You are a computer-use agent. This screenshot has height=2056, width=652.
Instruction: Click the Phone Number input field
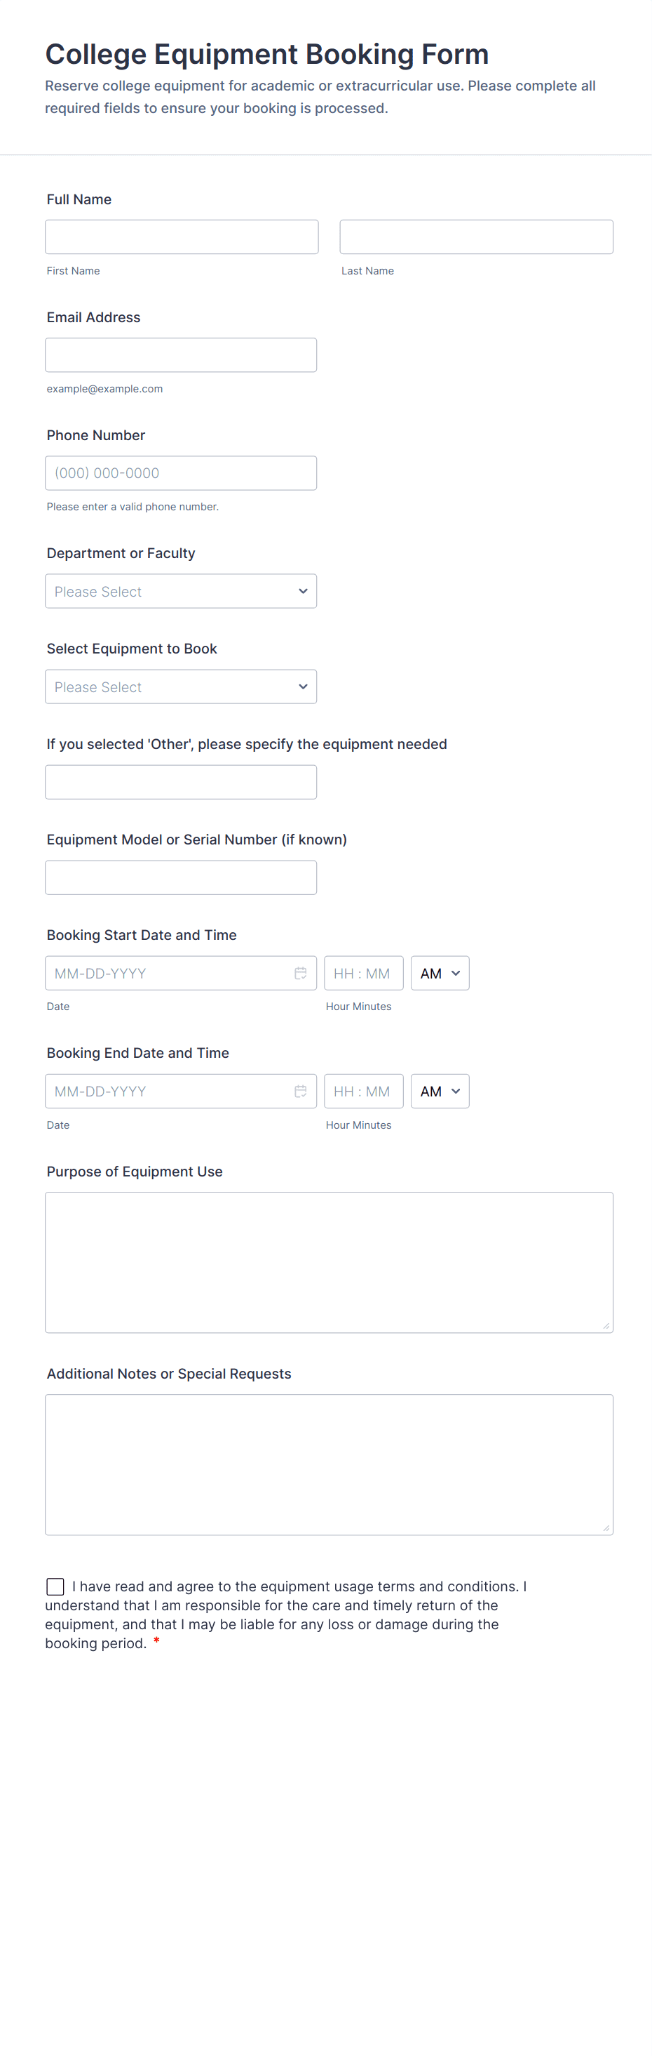tap(181, 473)
